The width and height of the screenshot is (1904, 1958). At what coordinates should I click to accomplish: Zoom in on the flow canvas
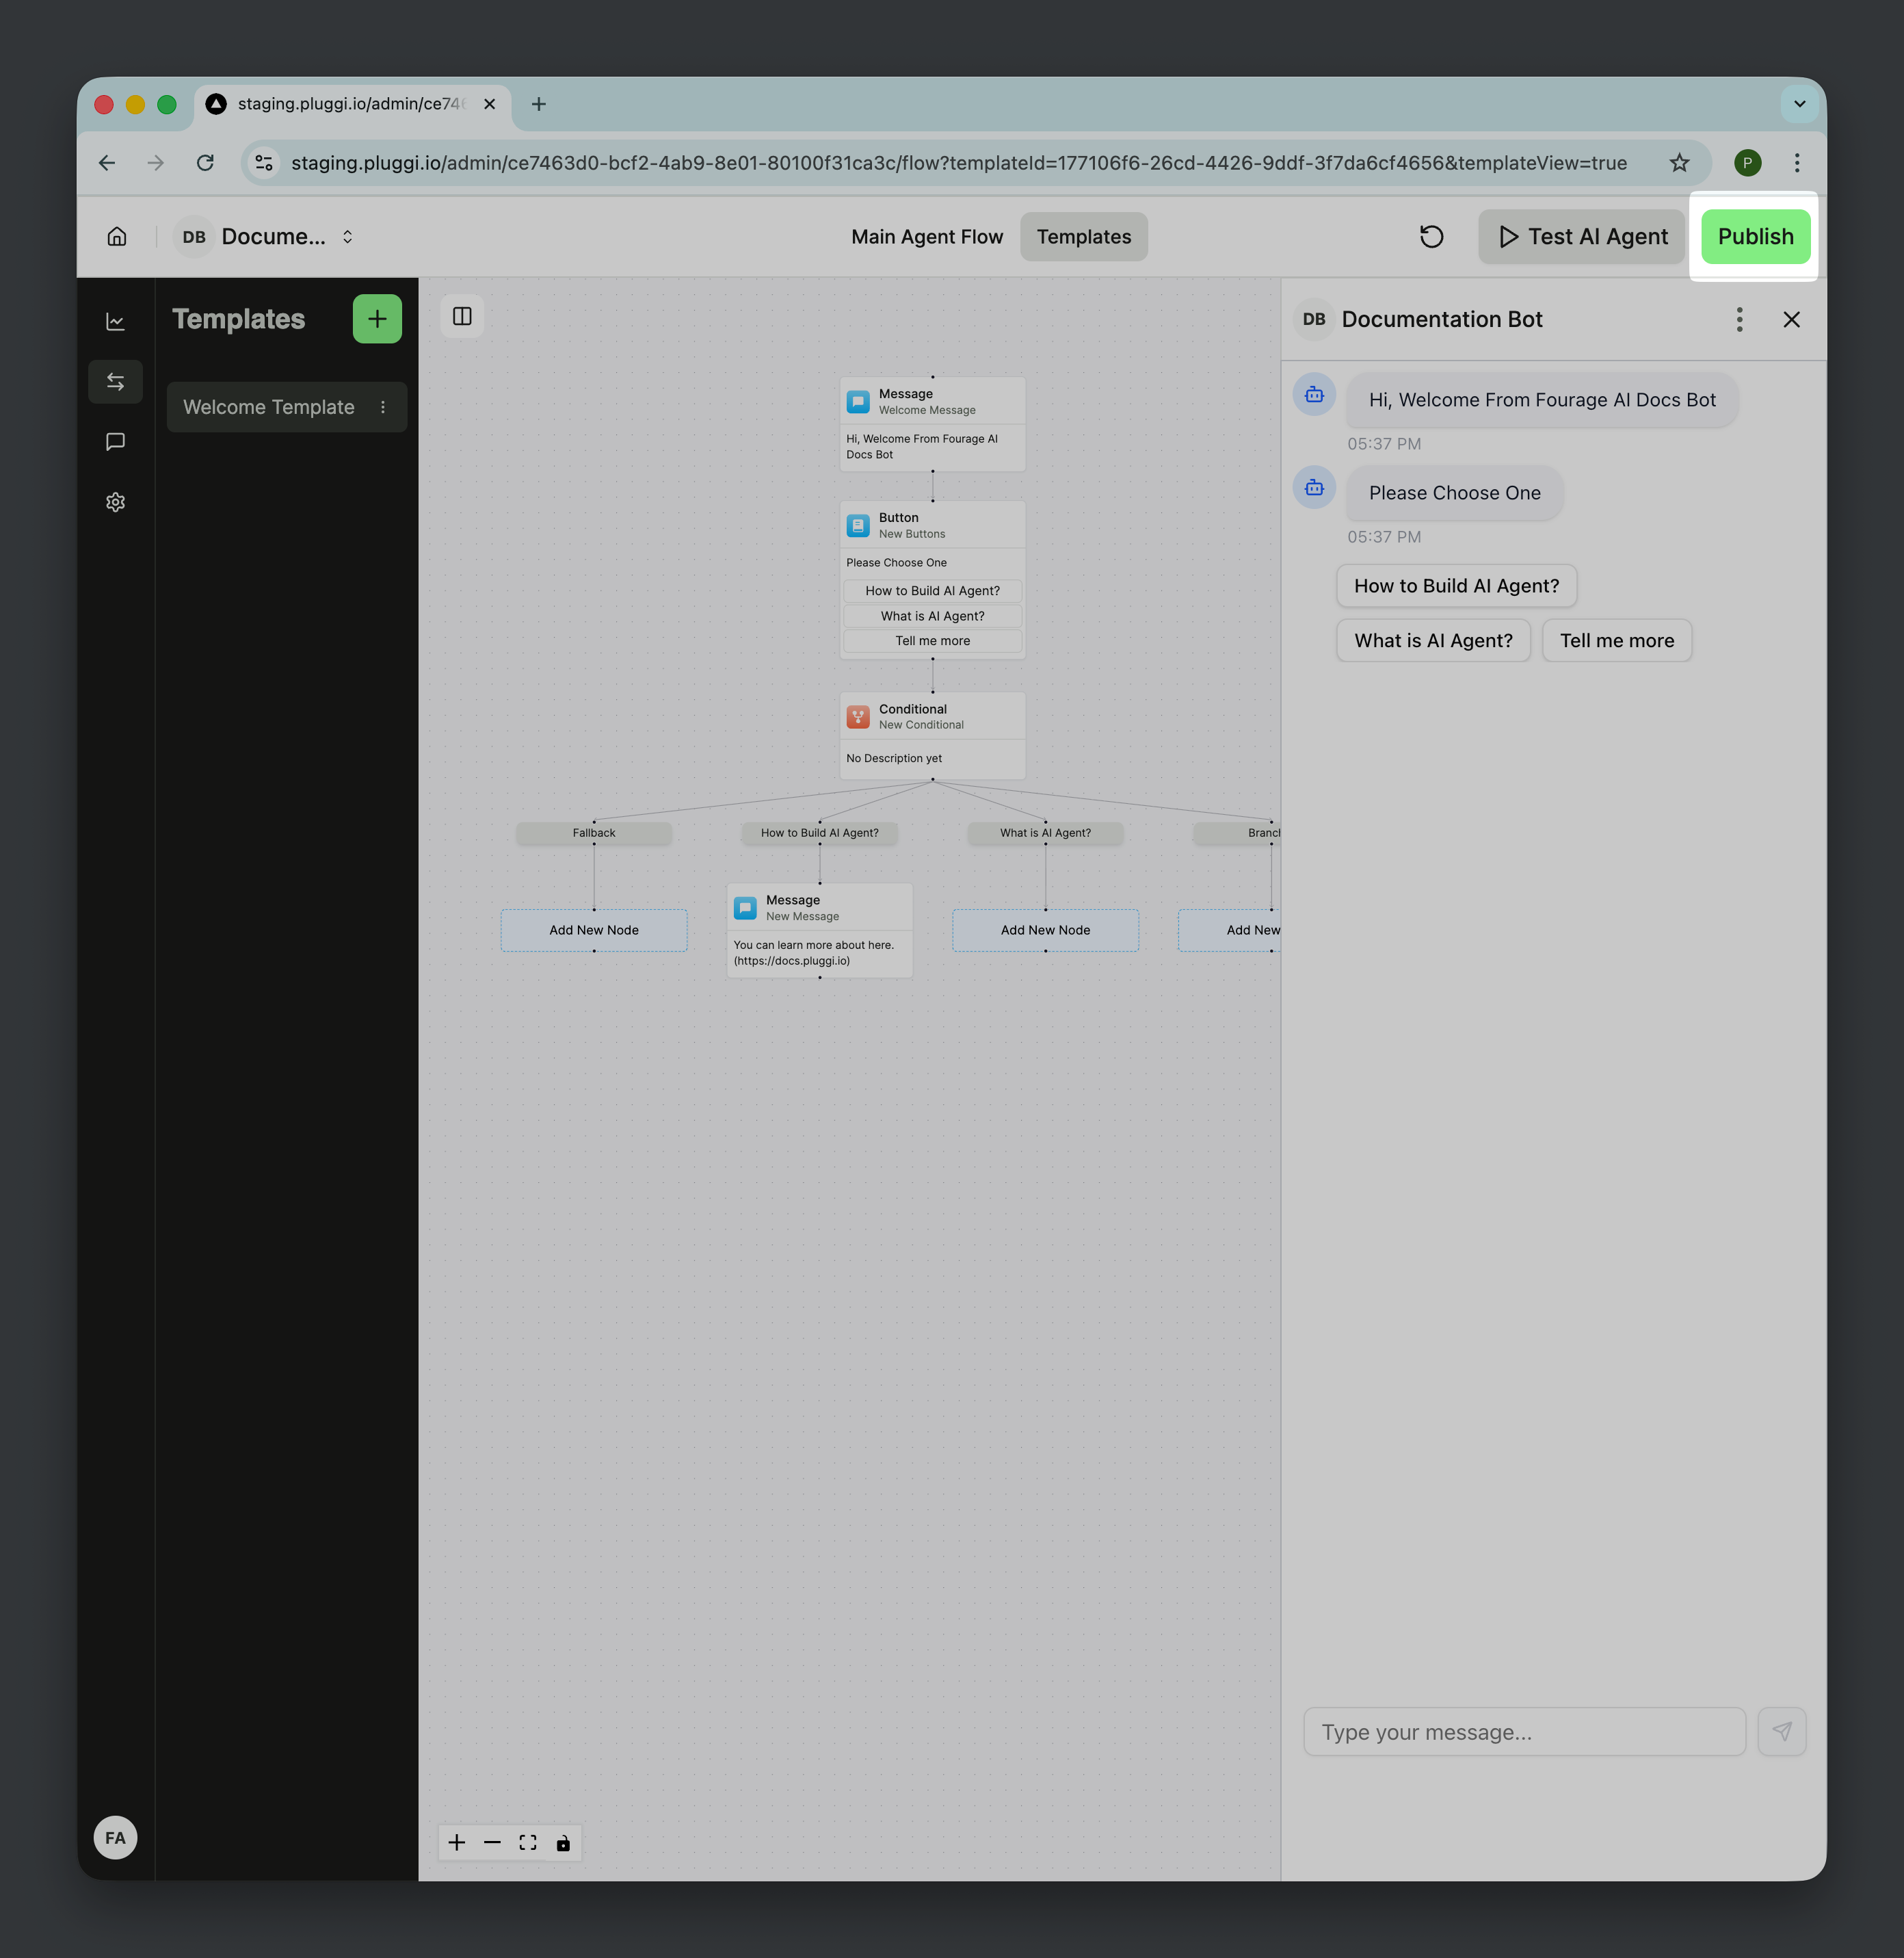click(456, 1842)
